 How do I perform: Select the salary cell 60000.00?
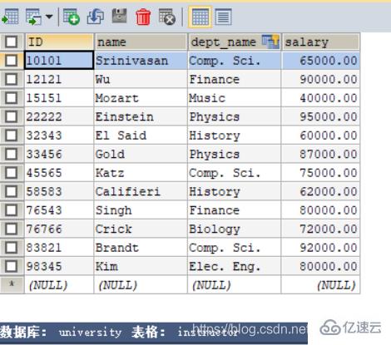pos(320,136)
